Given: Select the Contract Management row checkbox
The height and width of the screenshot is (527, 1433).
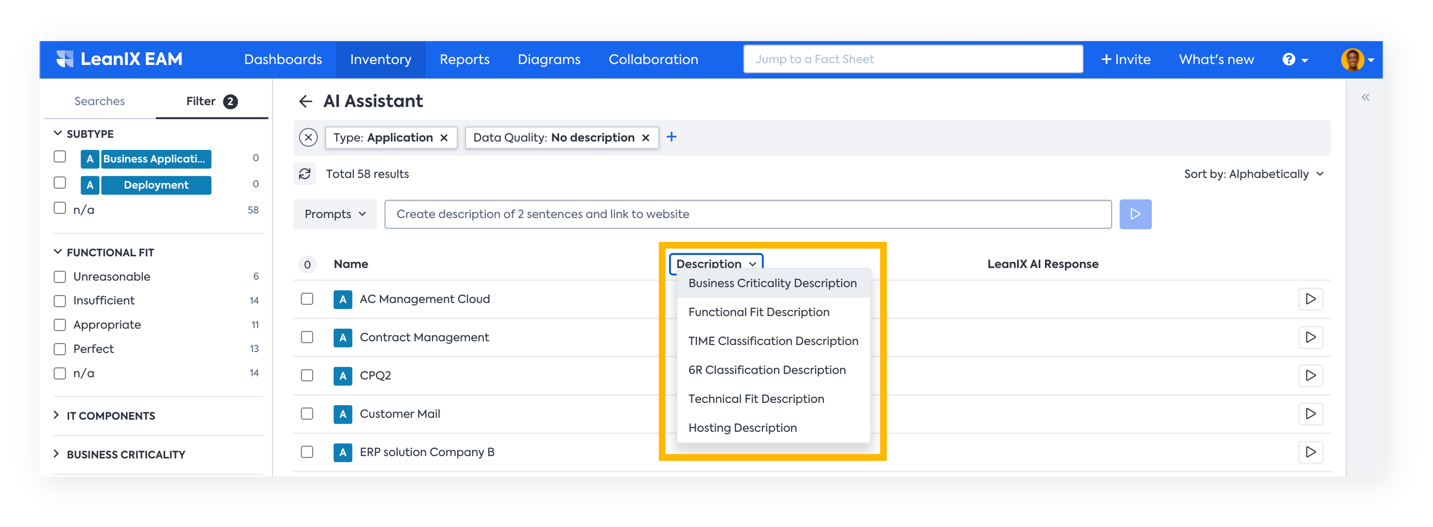Looking at the screenshot, I should 307,337.
